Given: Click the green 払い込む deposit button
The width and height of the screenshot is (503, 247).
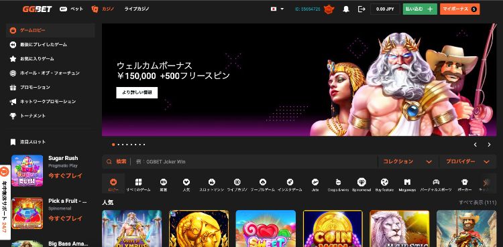Looking at the screenshot, I should tap(420, 9).
